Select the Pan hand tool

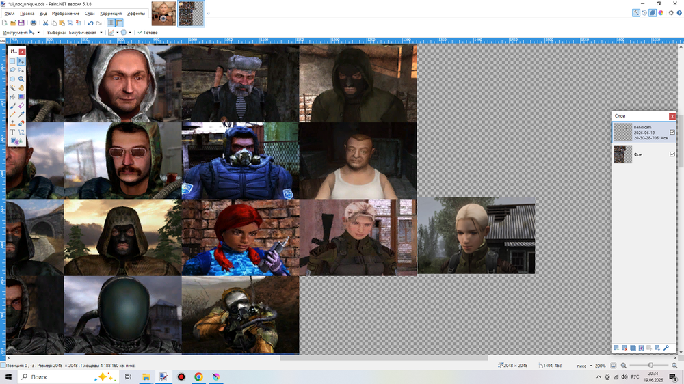point(21,87)
